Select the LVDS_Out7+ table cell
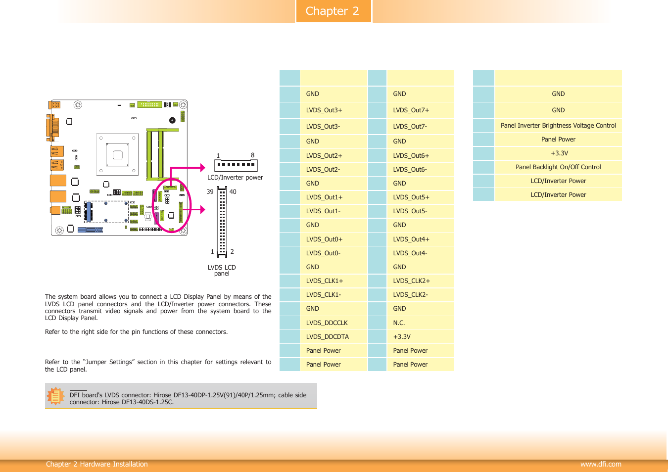Screen dimensions: 668x472 [420, 110]
